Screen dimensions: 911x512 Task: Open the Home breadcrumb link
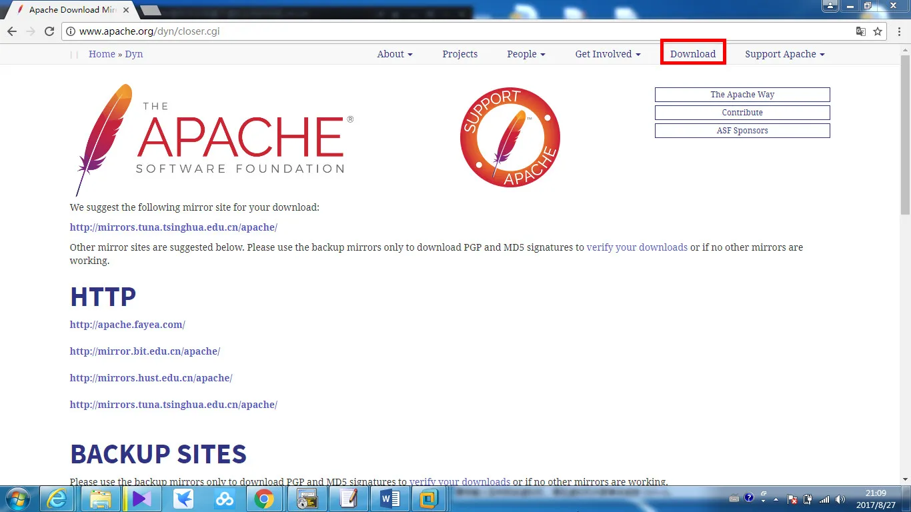click(102, 54)
